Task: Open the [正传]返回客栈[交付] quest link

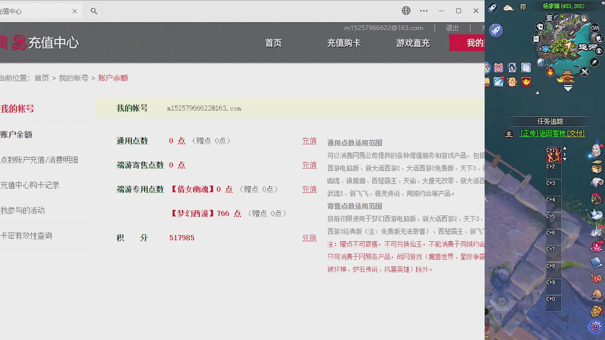Action: [553, 133]
